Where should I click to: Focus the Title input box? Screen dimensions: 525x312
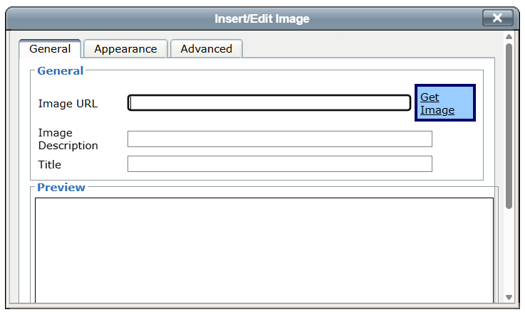pos(279,164)
